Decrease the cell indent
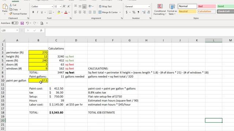This screenshot has width=234, height=131. coord(90,12)
